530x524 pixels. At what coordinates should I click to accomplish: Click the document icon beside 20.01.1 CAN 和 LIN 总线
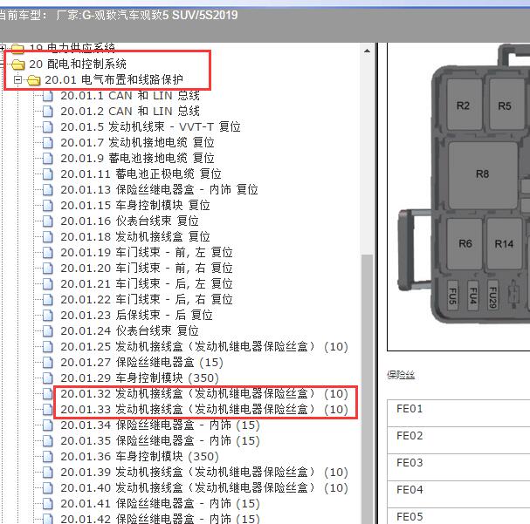pyautogui.click(x=48, y=96)
